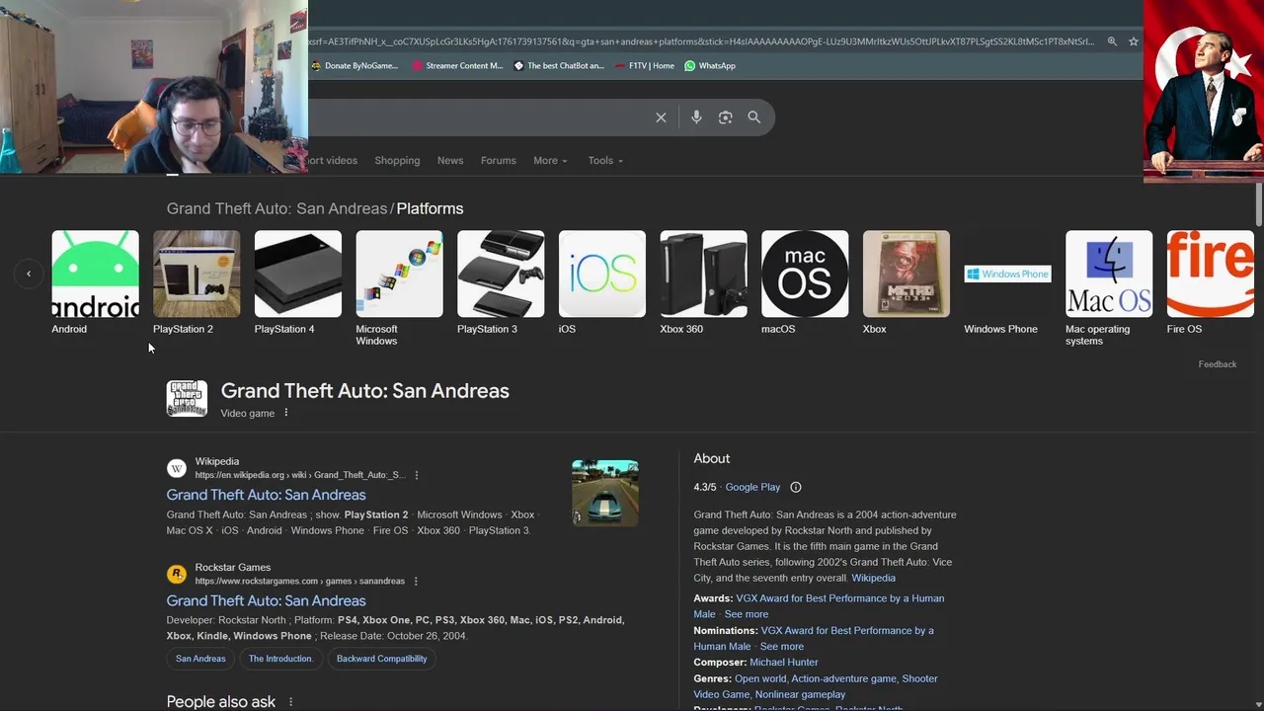Open more options next to Video game
1264x711 pixels.
click(286, 413)
